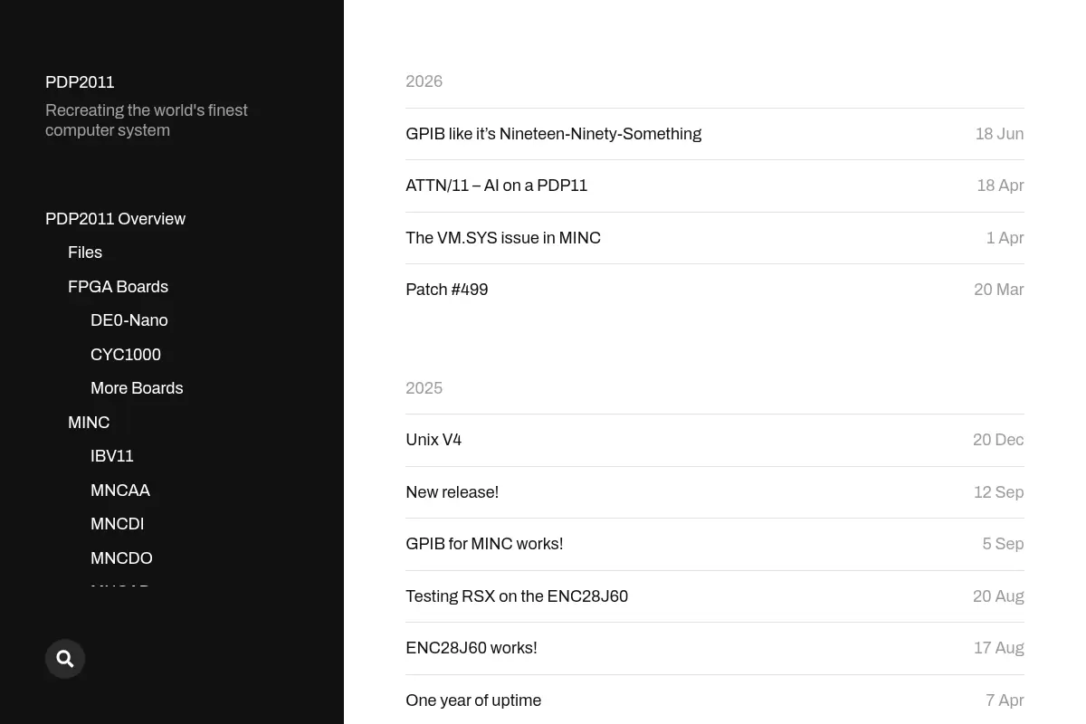Open the CYC1000 board page

pos(126,355)
